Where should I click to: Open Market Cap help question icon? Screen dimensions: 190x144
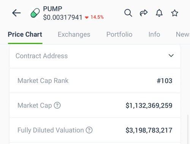point(57,105)
